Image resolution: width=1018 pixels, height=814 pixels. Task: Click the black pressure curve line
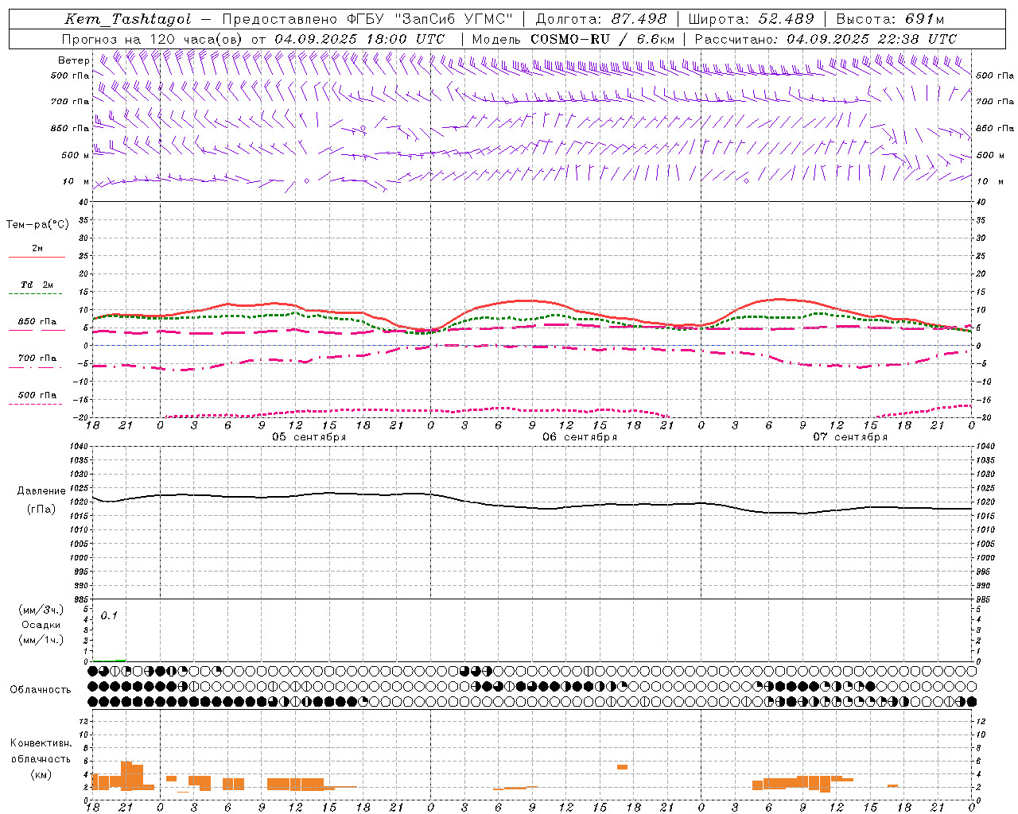[x=532, y=506]
